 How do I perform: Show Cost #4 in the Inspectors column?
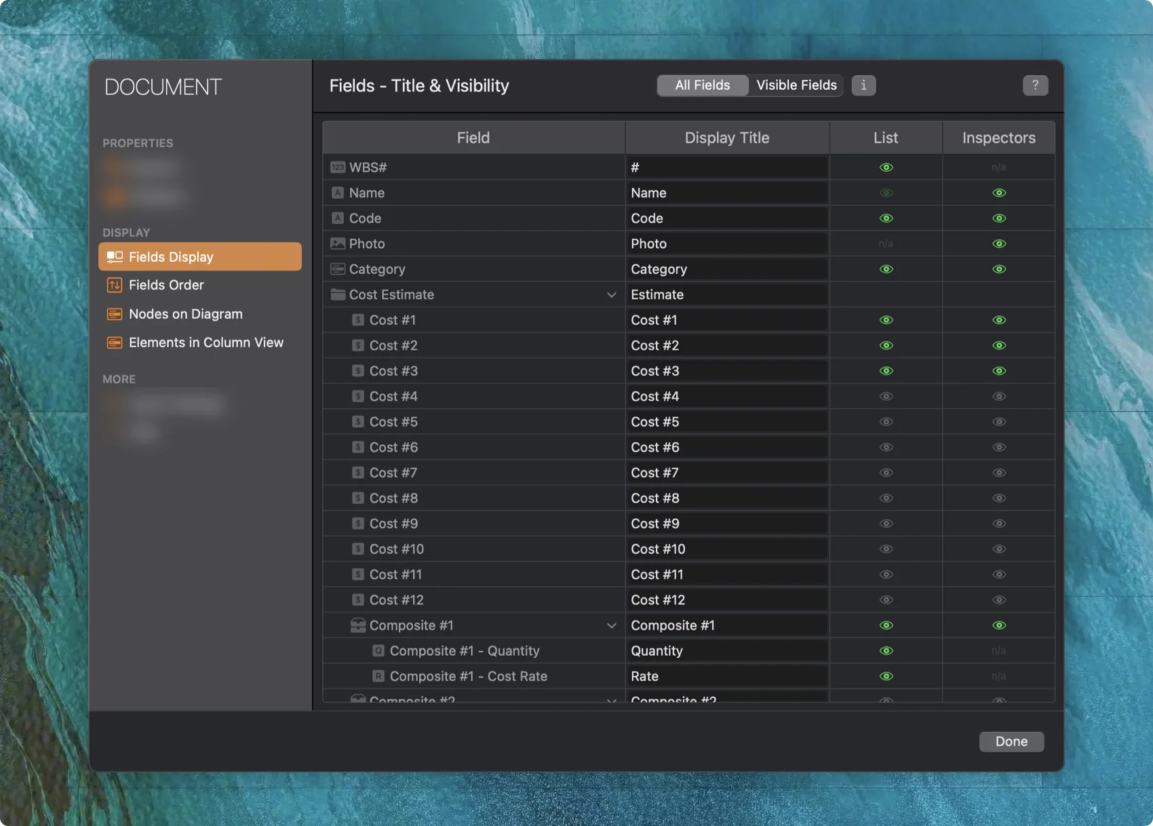click(998, 396)
